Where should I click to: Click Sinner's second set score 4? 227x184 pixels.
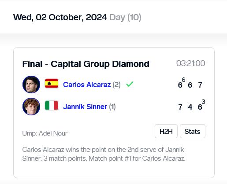190,107
